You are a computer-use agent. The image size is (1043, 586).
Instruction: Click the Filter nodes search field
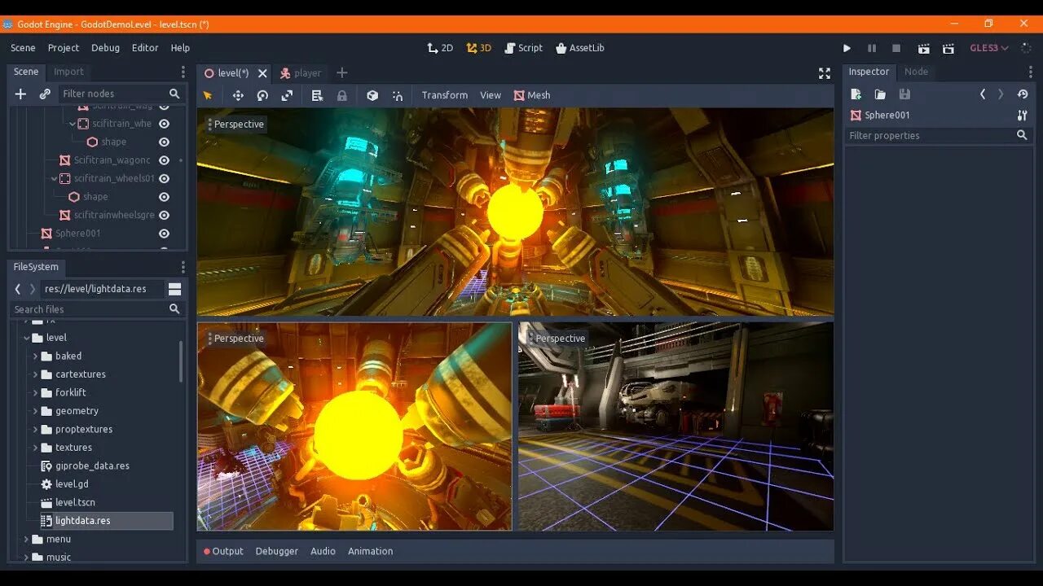pyautogui.click(x=121, y=94)
